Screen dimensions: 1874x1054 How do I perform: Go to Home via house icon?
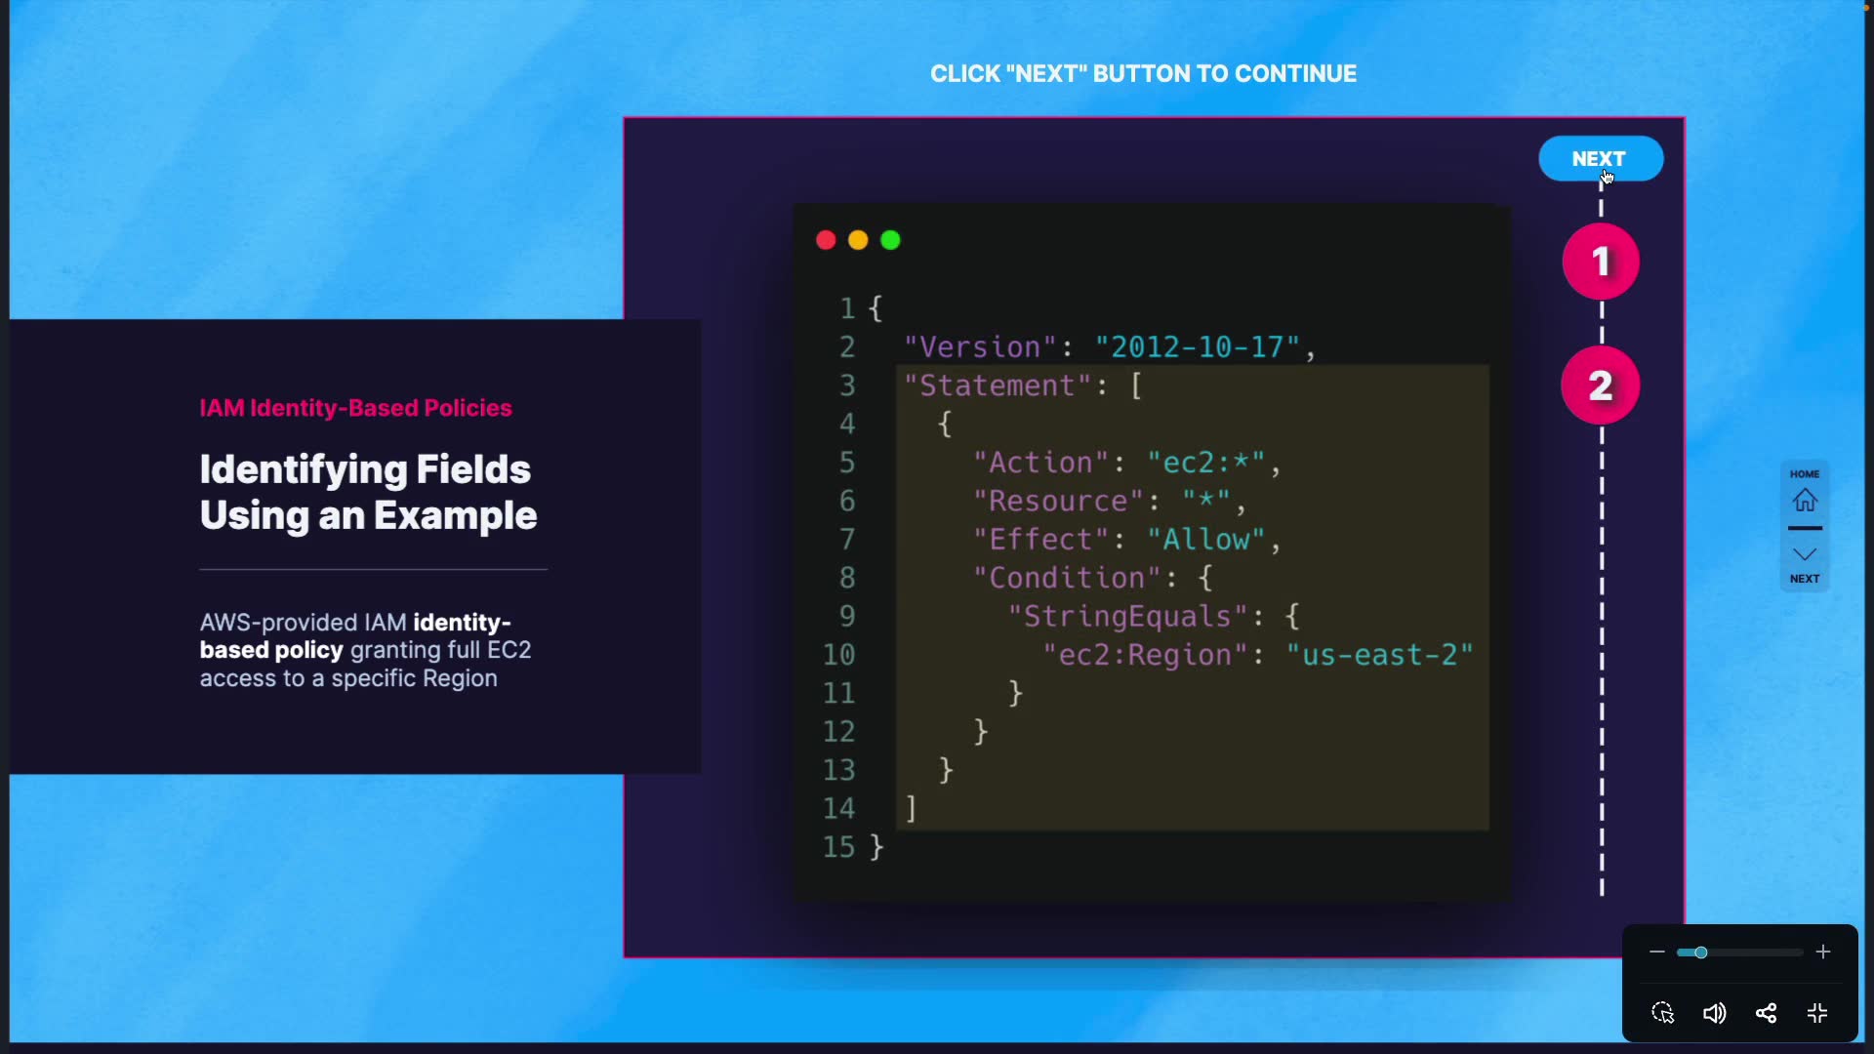tap(1804, 500)
